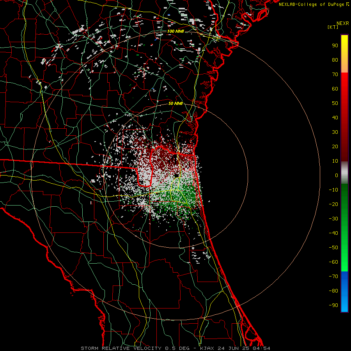The image size is (351, 351).
Task: Select the positive 20 knot scale label
Action: point(335,146)
